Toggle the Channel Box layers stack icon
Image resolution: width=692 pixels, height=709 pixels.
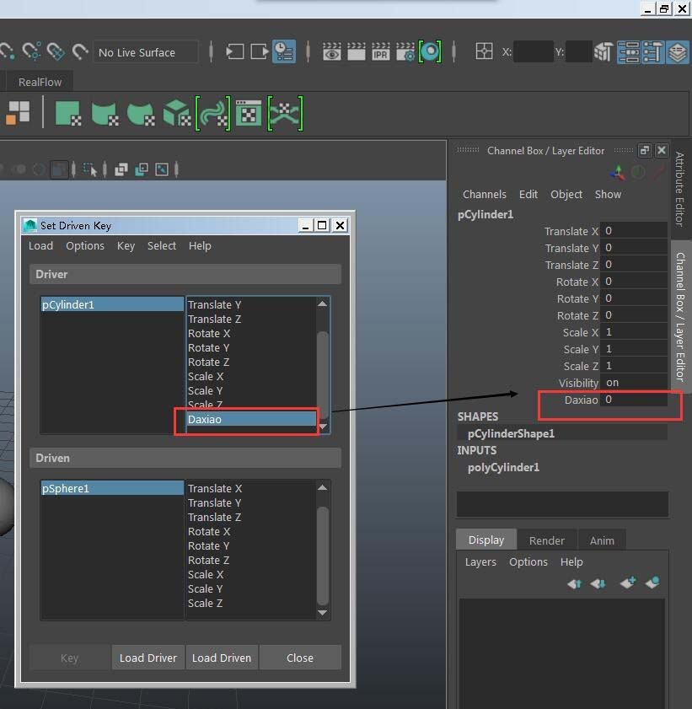pos(677,51)
